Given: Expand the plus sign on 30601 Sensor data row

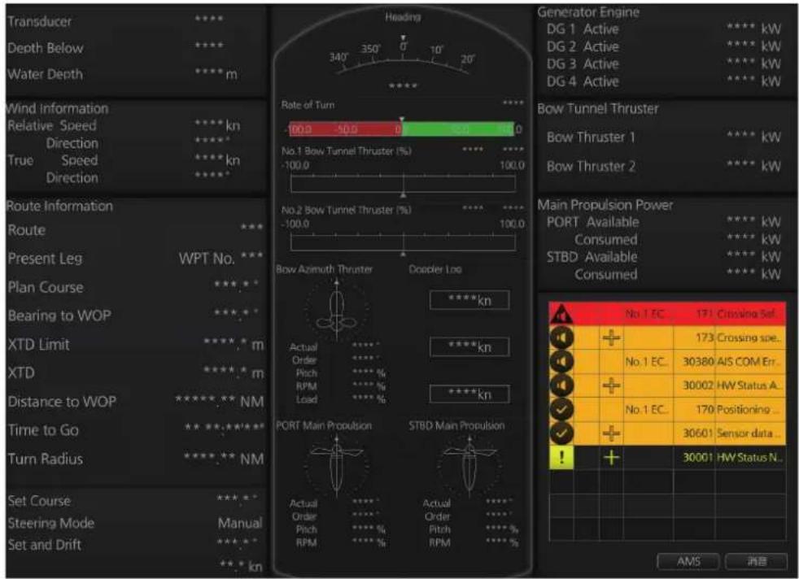Looking at the screenshot, I should (611, 433).
